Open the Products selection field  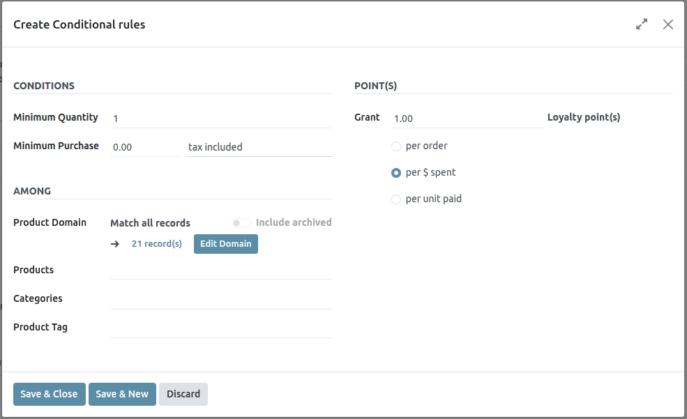pos(220,270)
